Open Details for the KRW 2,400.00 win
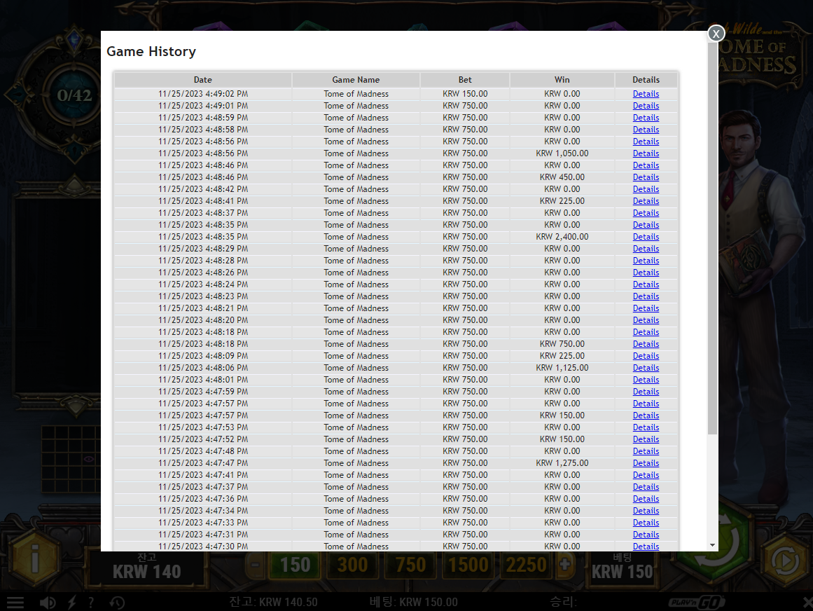The image size is (813, 611). [646, 237]
